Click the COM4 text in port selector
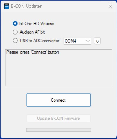This screenshot has height=139, width=117. (x=70, y=41)
